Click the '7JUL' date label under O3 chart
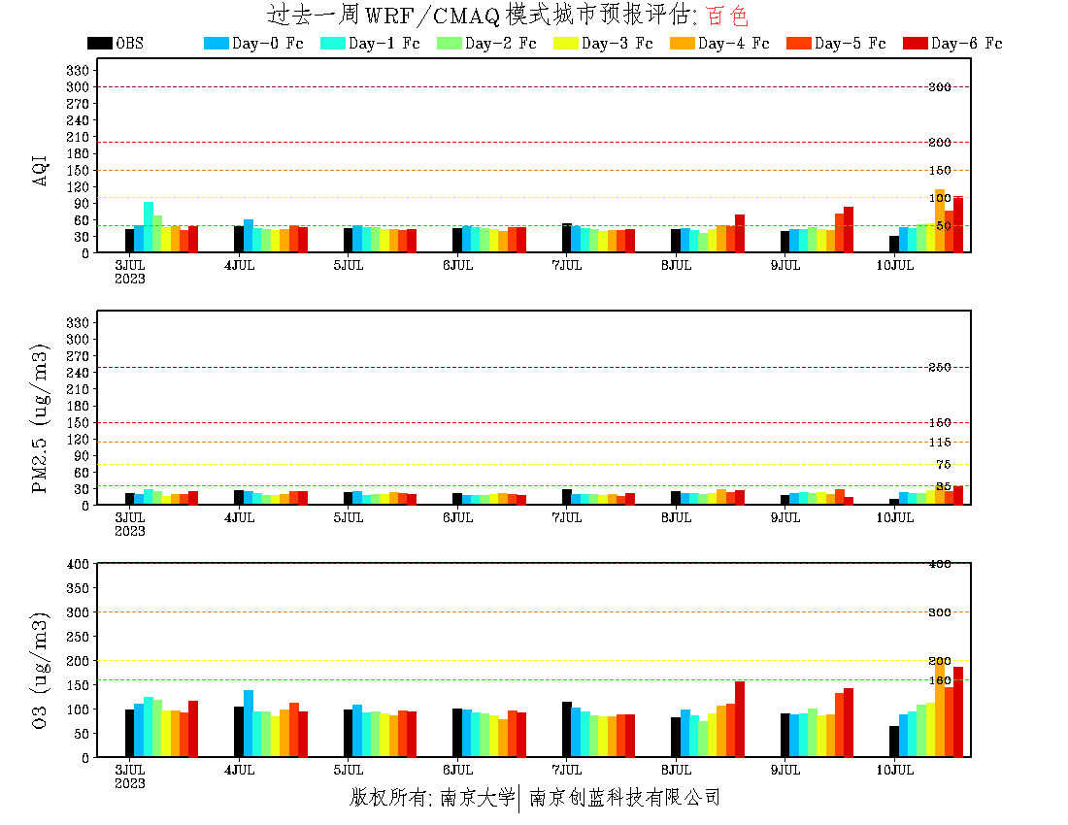 (567, 770)
